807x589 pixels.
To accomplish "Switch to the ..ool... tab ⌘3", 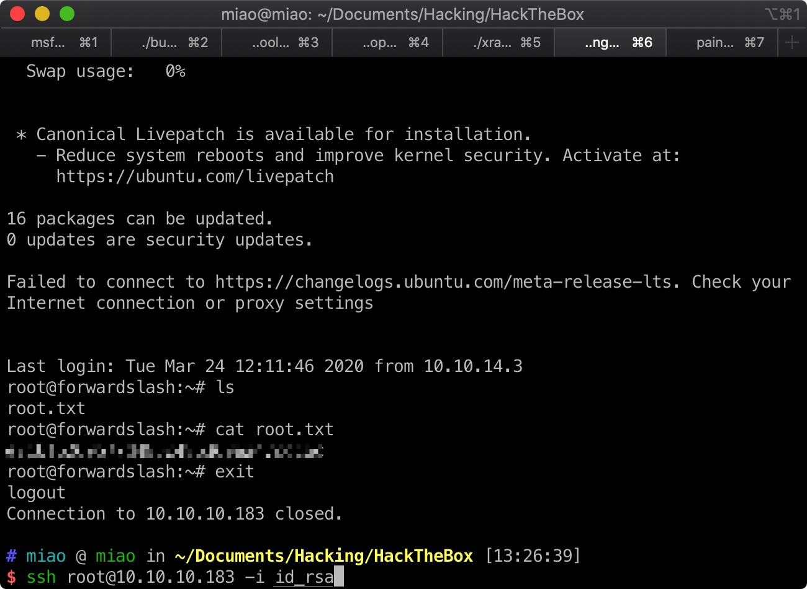I will (x=277, y=42).
